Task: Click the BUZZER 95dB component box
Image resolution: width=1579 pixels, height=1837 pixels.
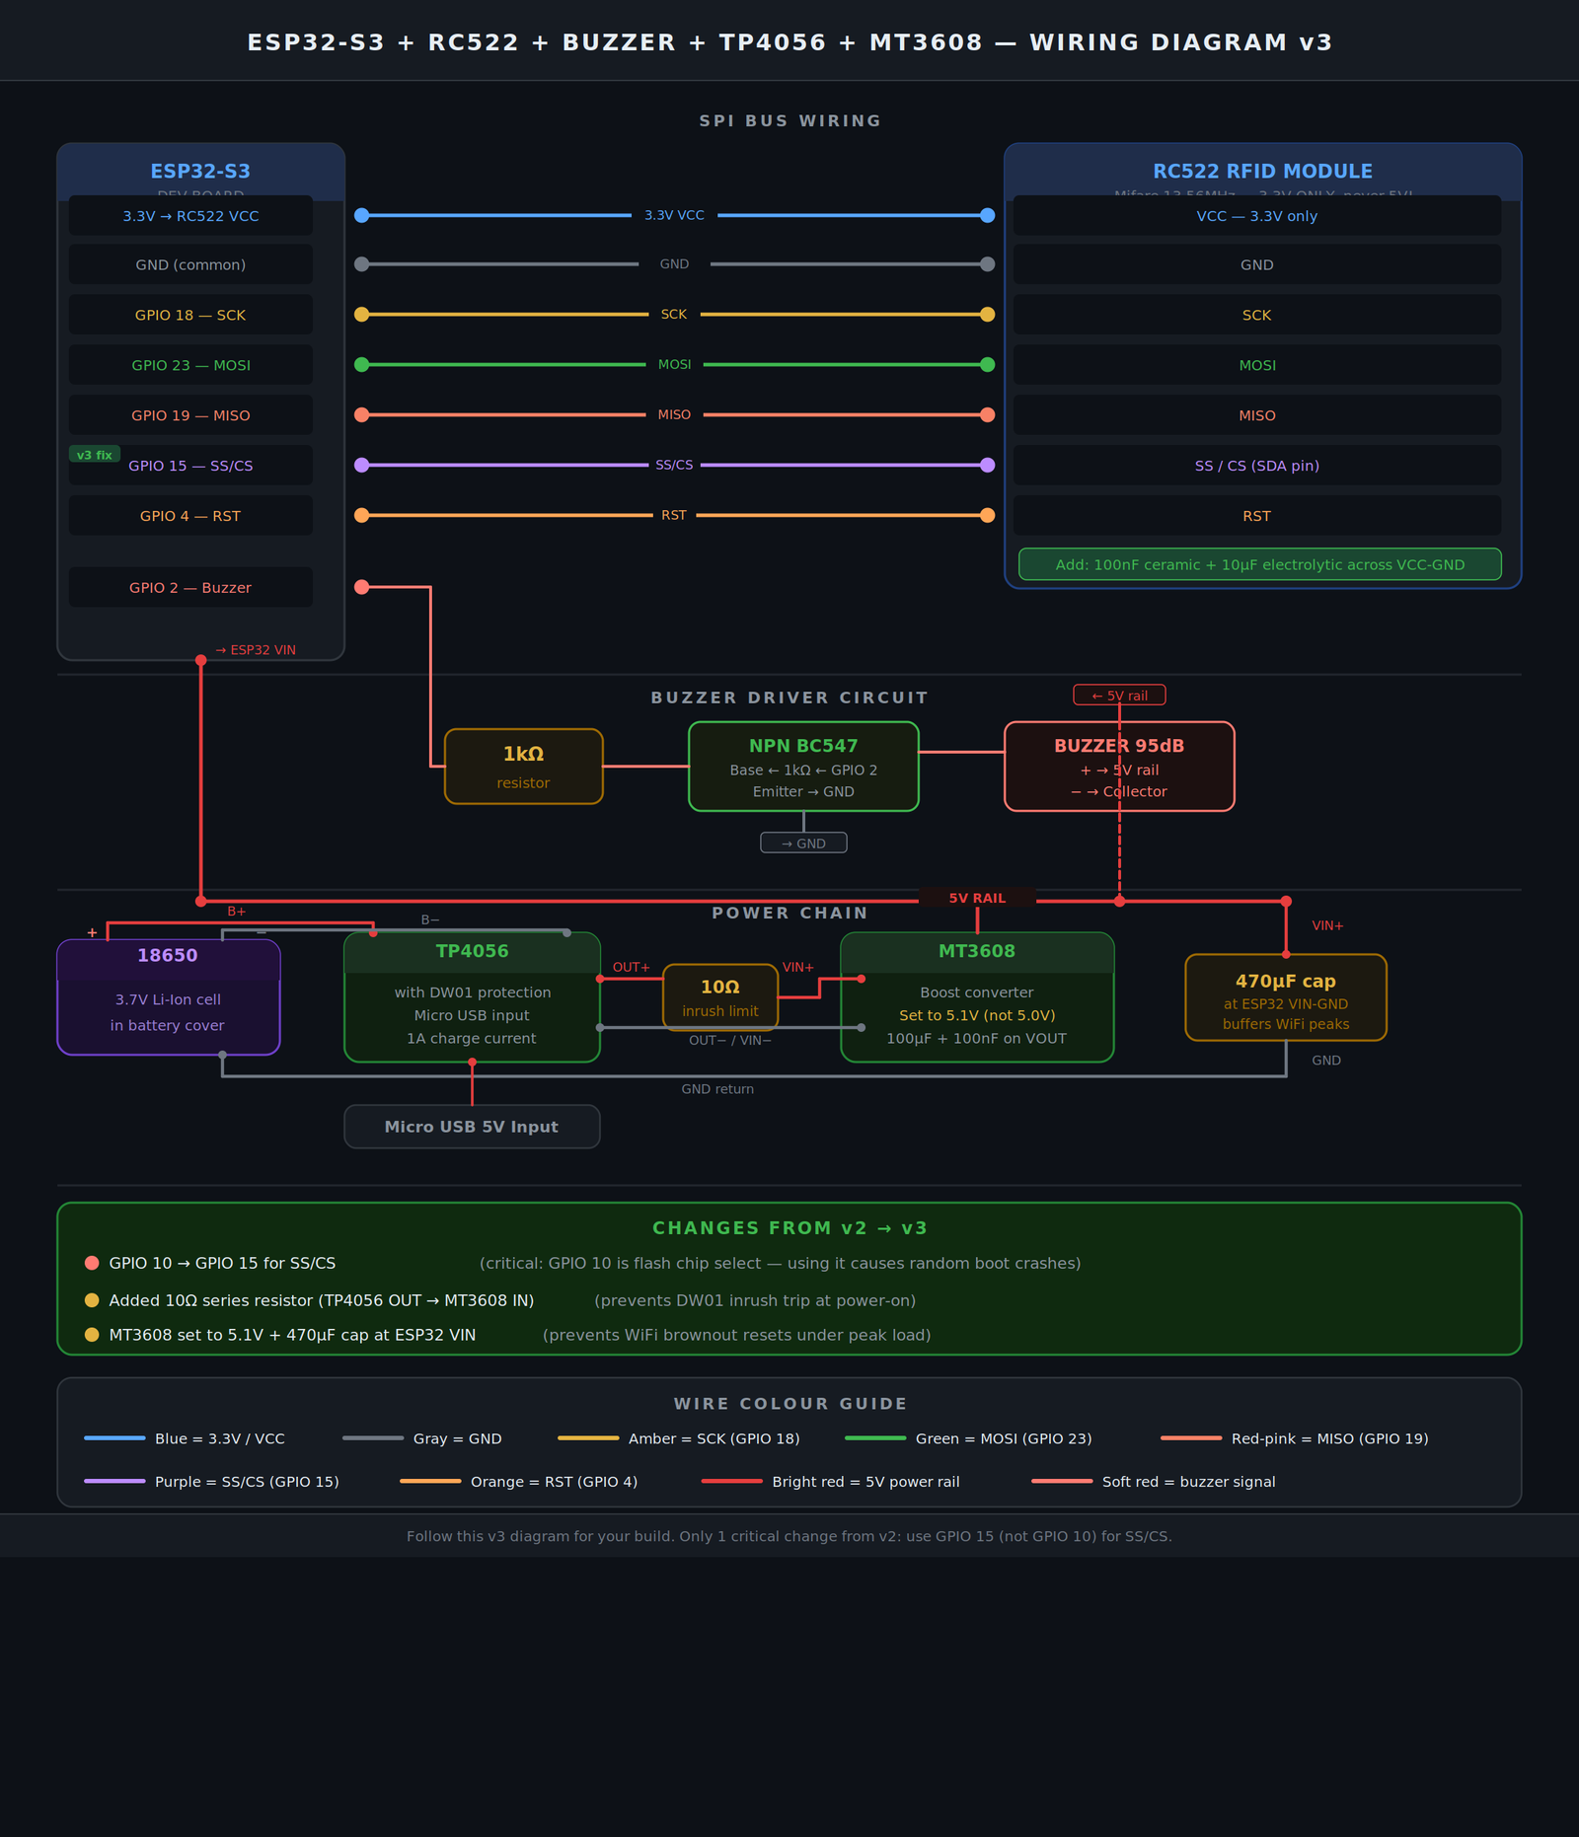Action: tap(1118, 767)
